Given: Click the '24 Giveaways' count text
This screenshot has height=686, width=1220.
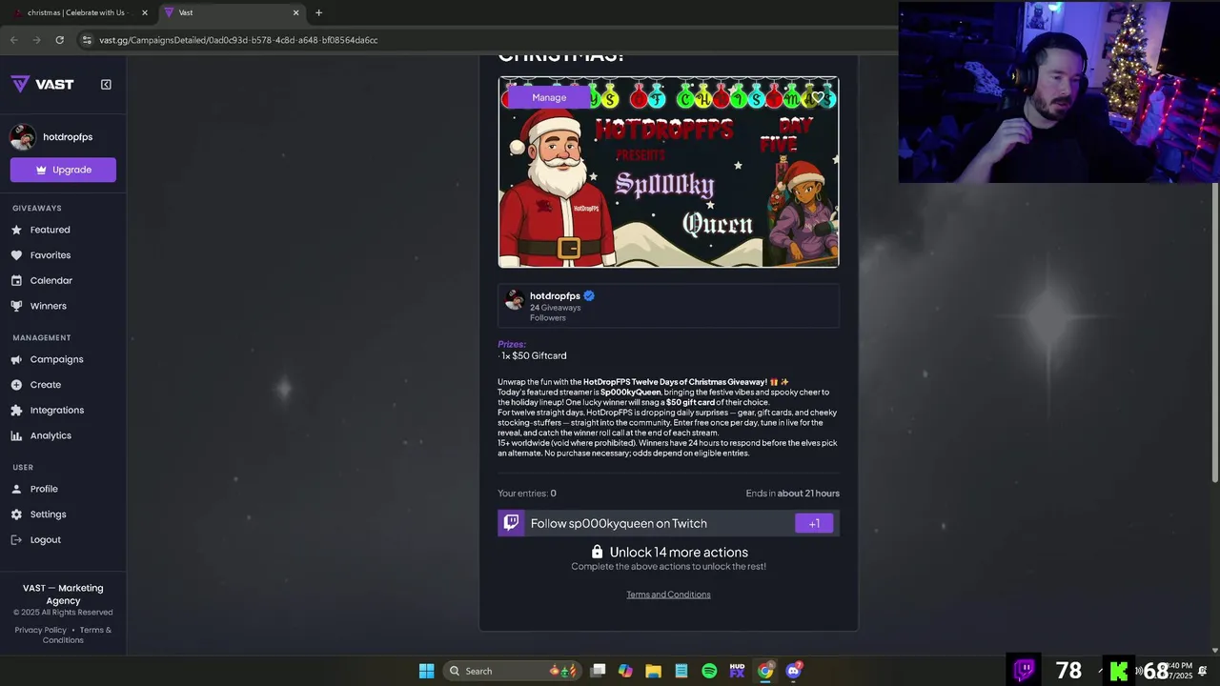Looking at the screenshot, I should click(555, 308).
